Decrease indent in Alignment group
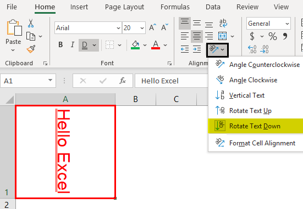The width and height of the screenshot is (303, 209). pyautogui.click(x=185, y=49)
